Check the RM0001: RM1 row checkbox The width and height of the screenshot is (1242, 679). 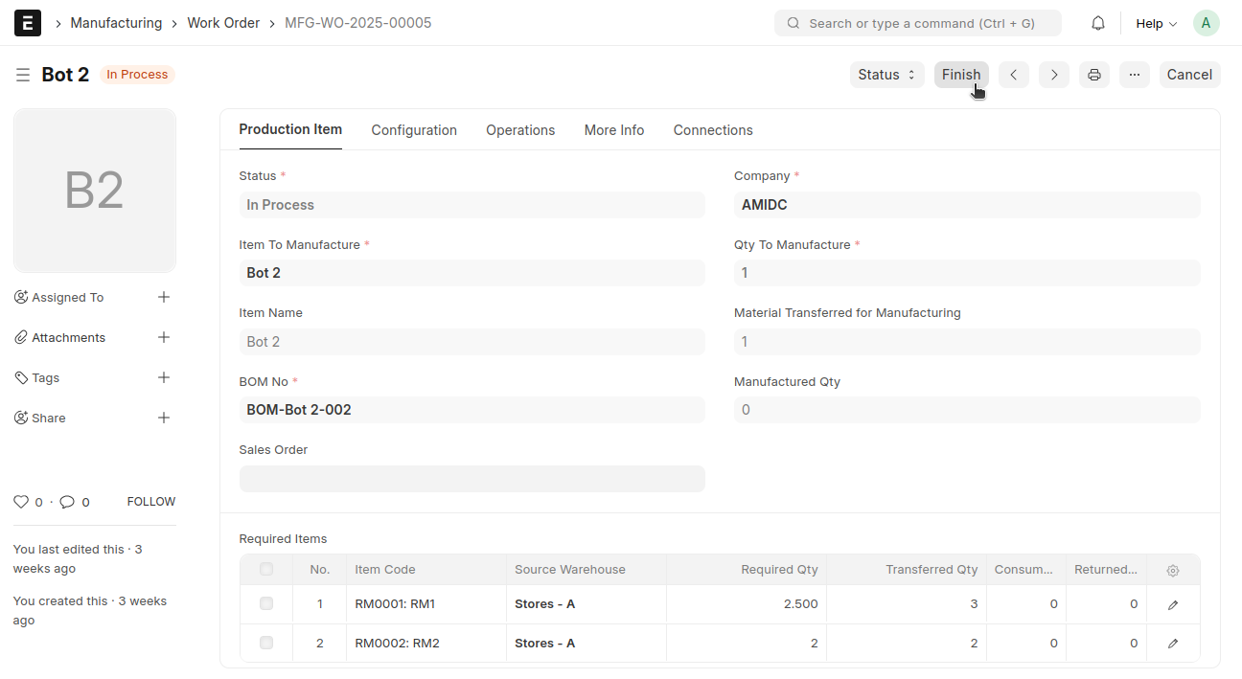click(x=266, y=604)
